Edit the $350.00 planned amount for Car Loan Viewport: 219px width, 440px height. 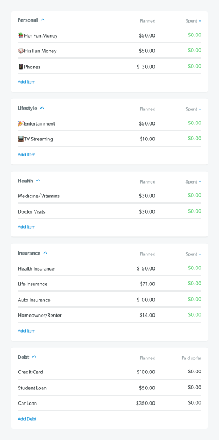click(146, 403)
